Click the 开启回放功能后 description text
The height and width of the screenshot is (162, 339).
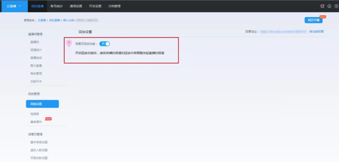(x=120, y=53)
